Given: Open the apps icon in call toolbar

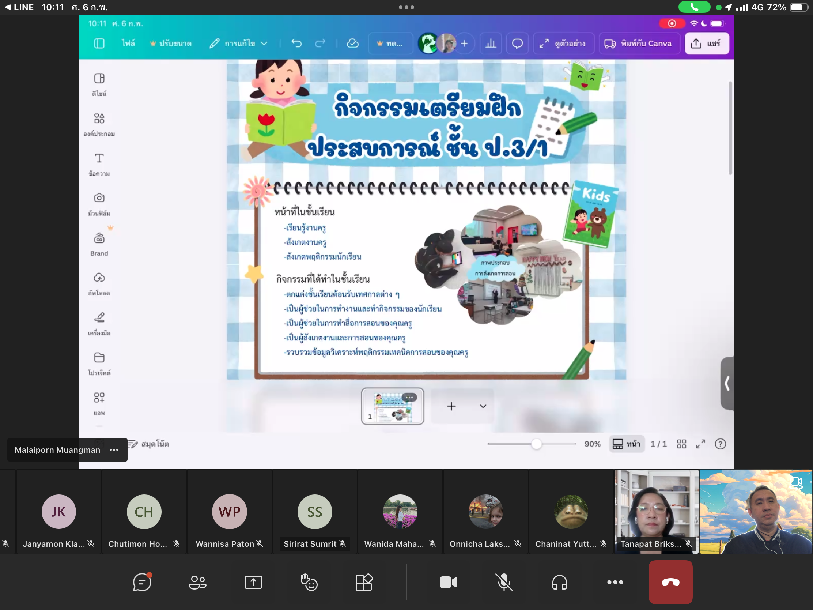Looking at the screenshot, I should 364,582.
